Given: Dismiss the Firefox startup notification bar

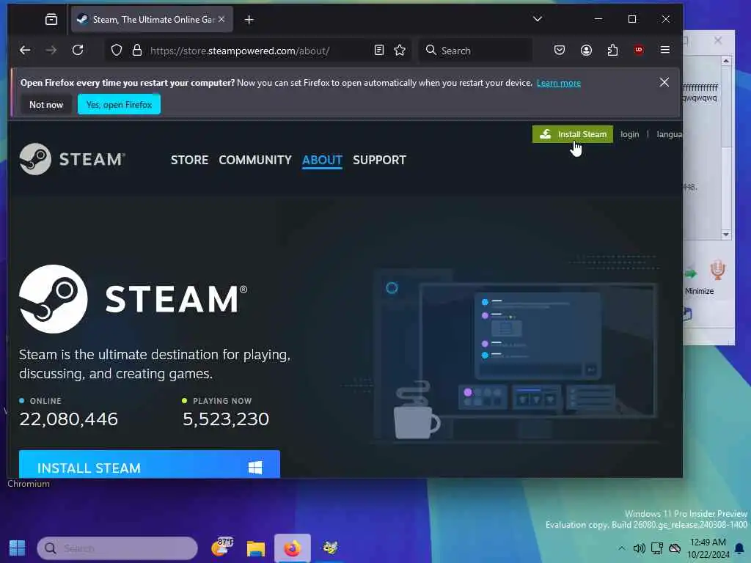Looking at the screenshot, I should pos(664,82).
